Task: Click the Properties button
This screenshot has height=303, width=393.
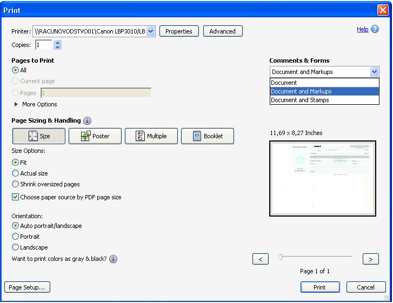Action: point(179,31)
